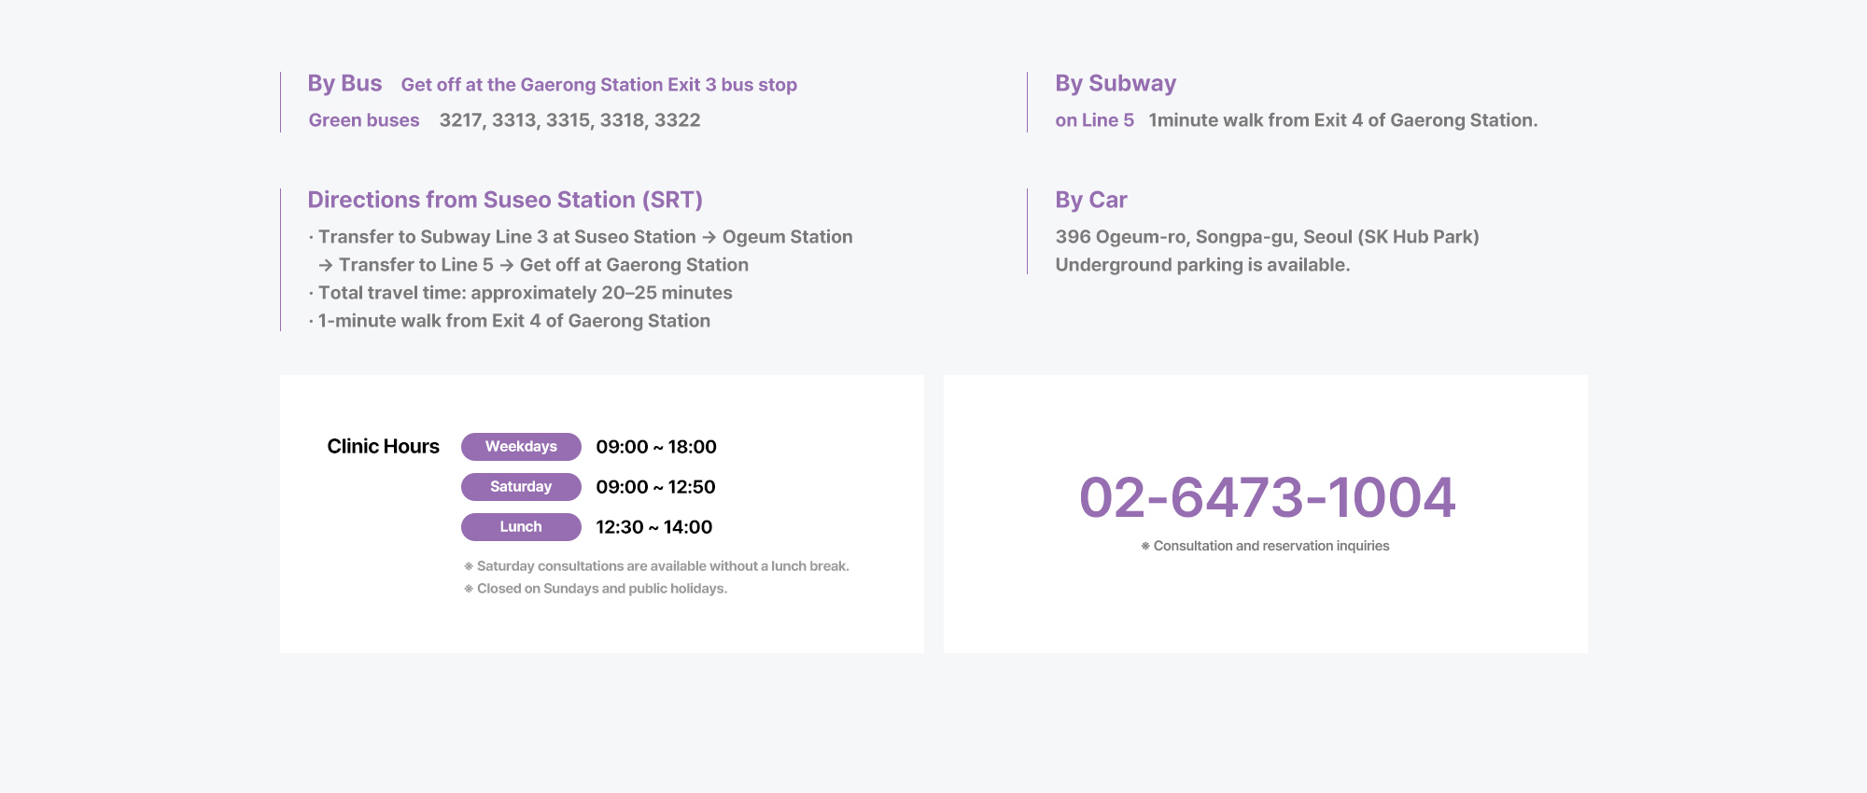Click the lunch time 12:30 ~ 14:00
The width and height of the screenshot is (1867, 793).
coord(653,527)
